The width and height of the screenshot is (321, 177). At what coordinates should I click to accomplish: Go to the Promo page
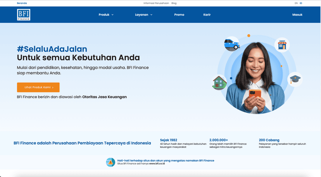click(x=179, y=15)
